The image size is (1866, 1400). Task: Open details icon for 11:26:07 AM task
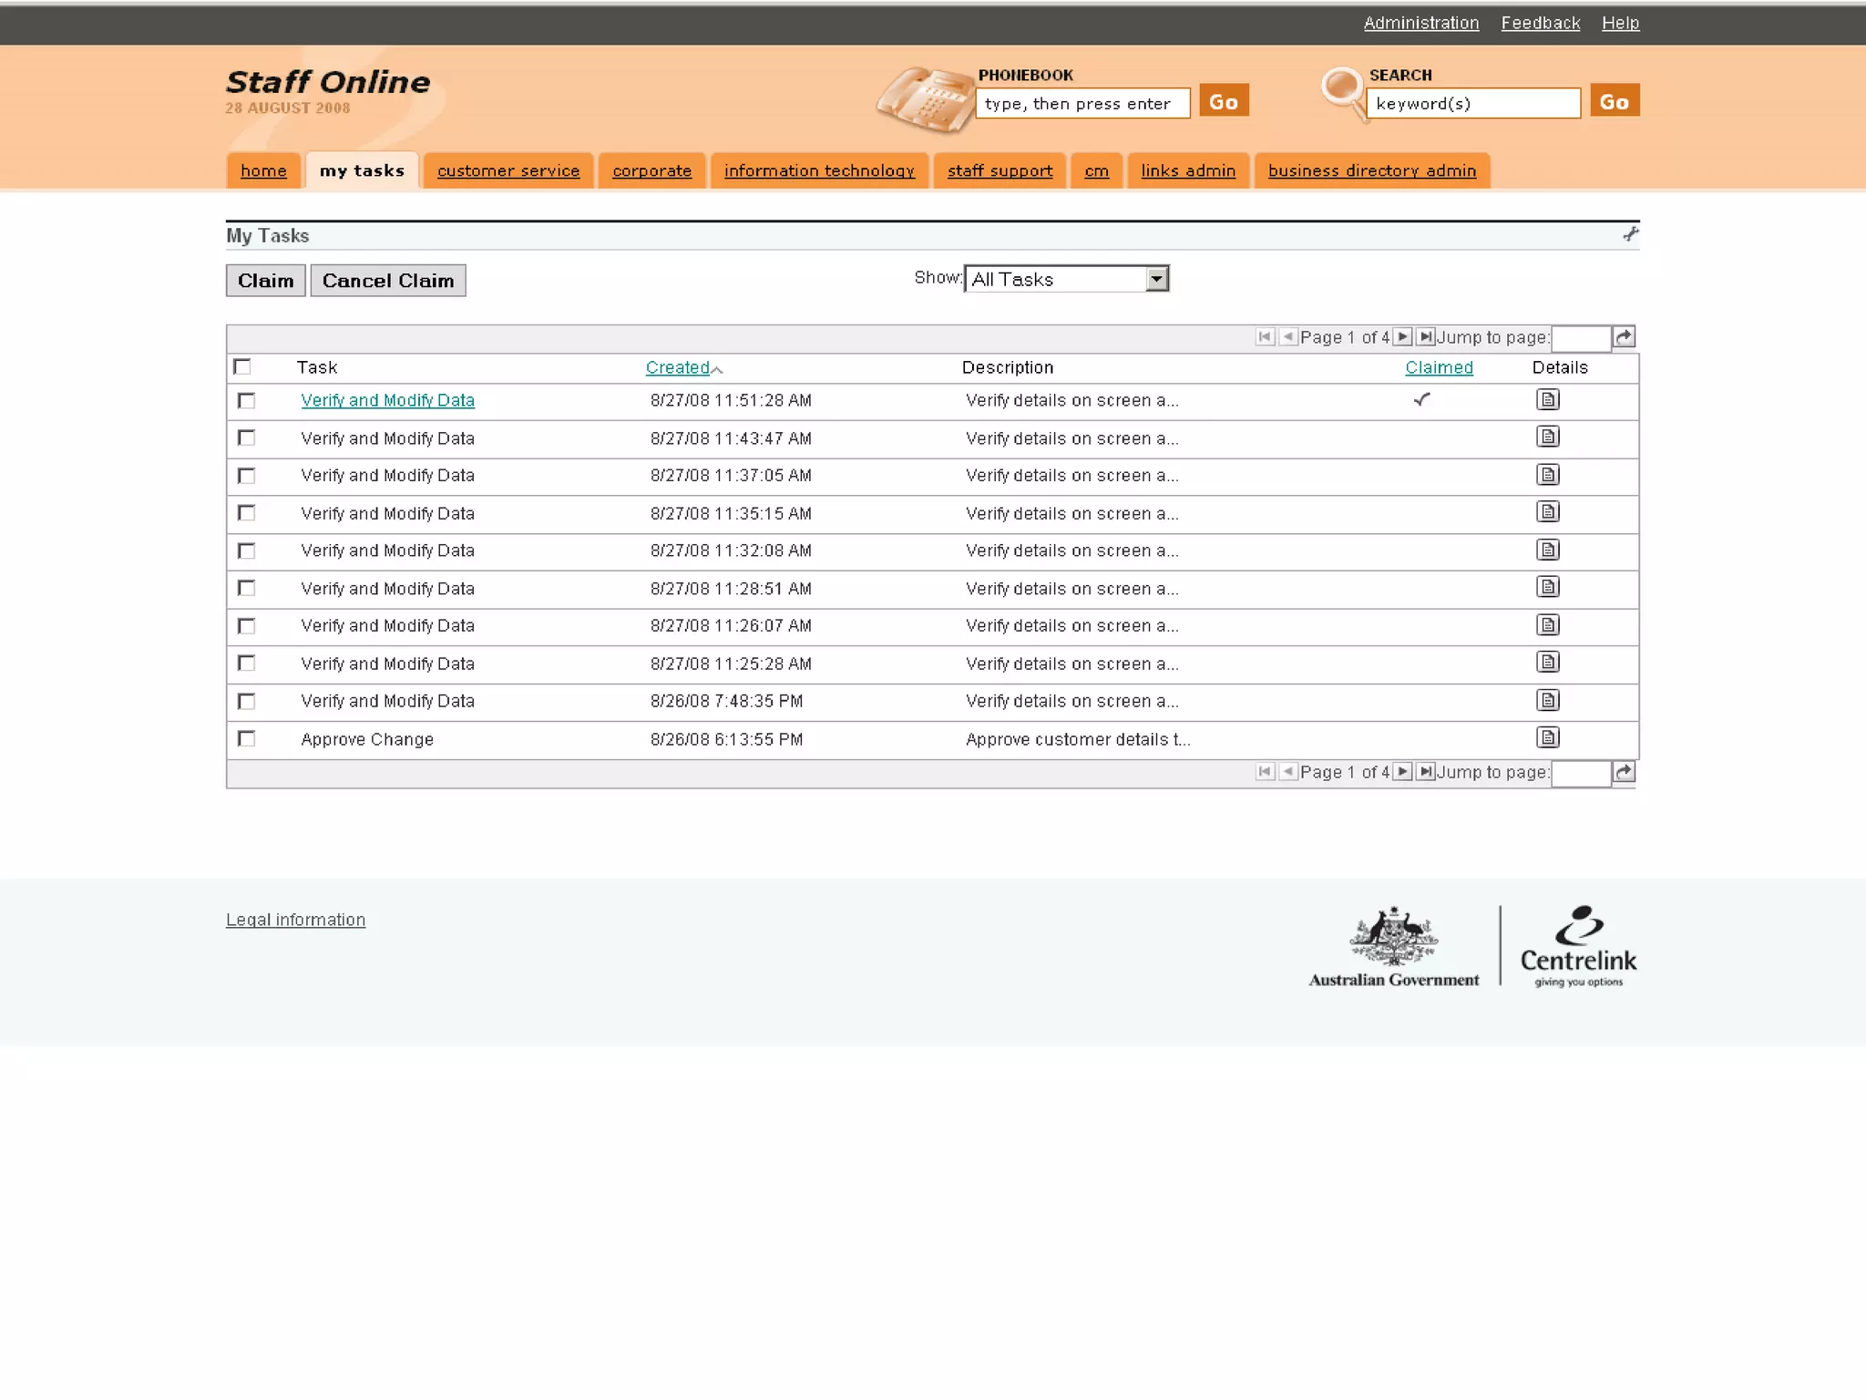point(1547,625)
